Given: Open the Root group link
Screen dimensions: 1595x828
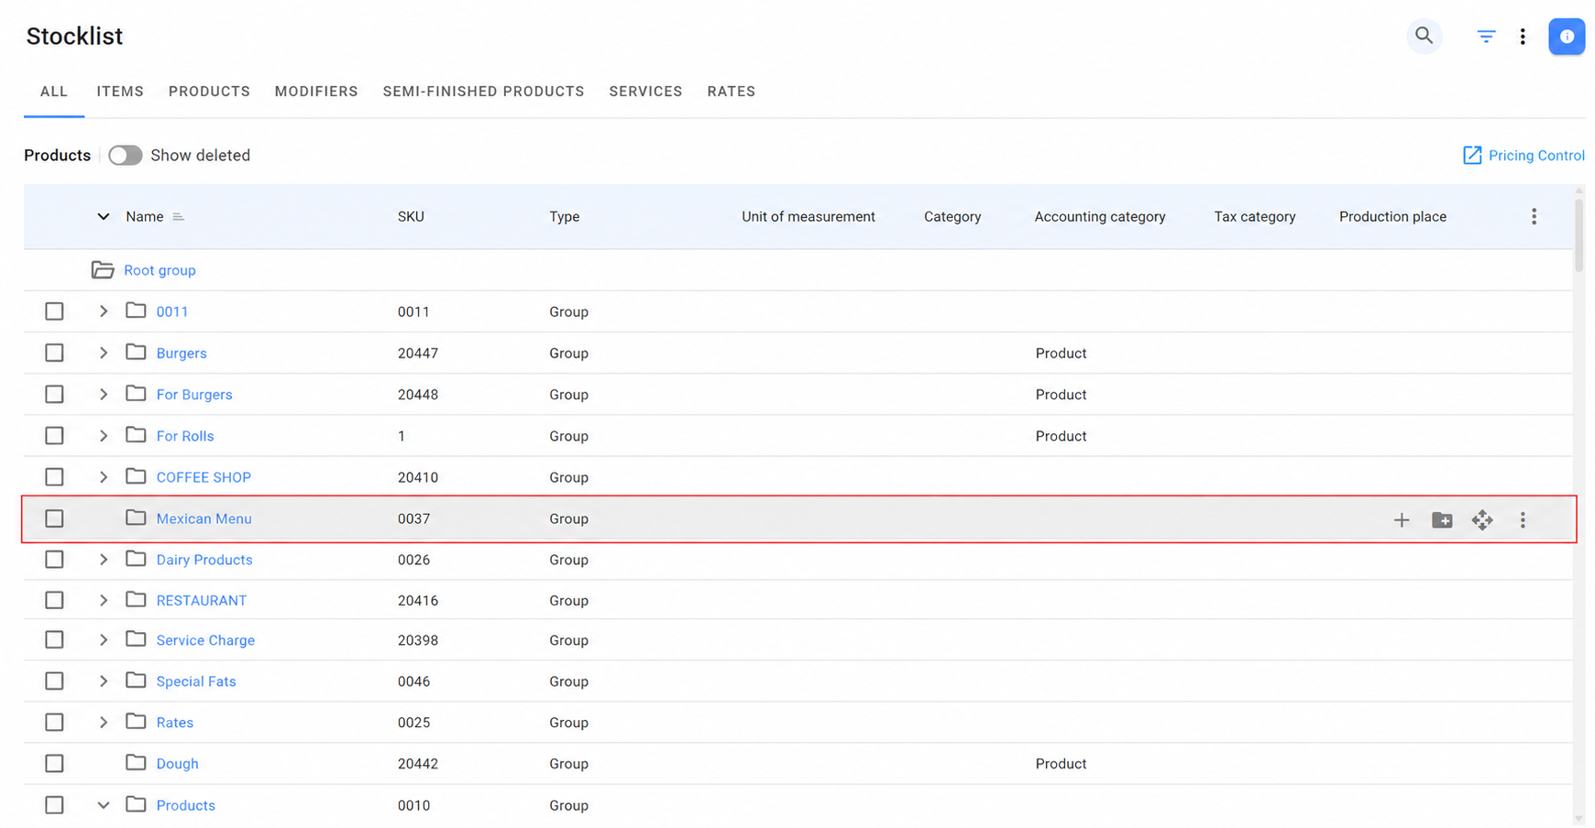Looking at the screenshot, I should coord(159,270).
